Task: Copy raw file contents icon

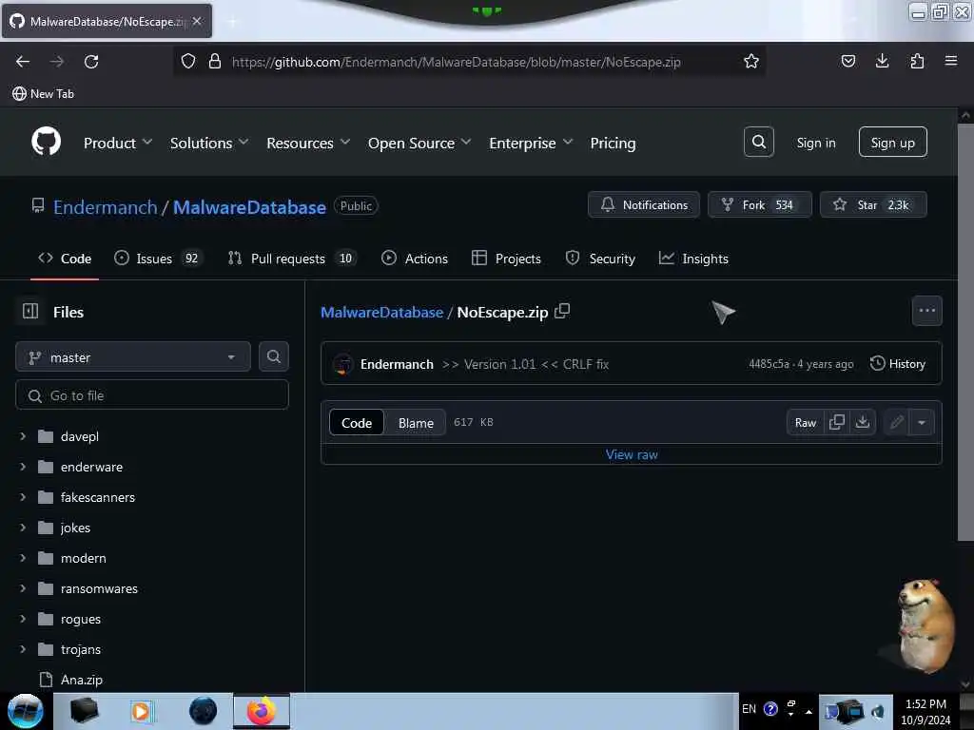Action: (837, 422)
